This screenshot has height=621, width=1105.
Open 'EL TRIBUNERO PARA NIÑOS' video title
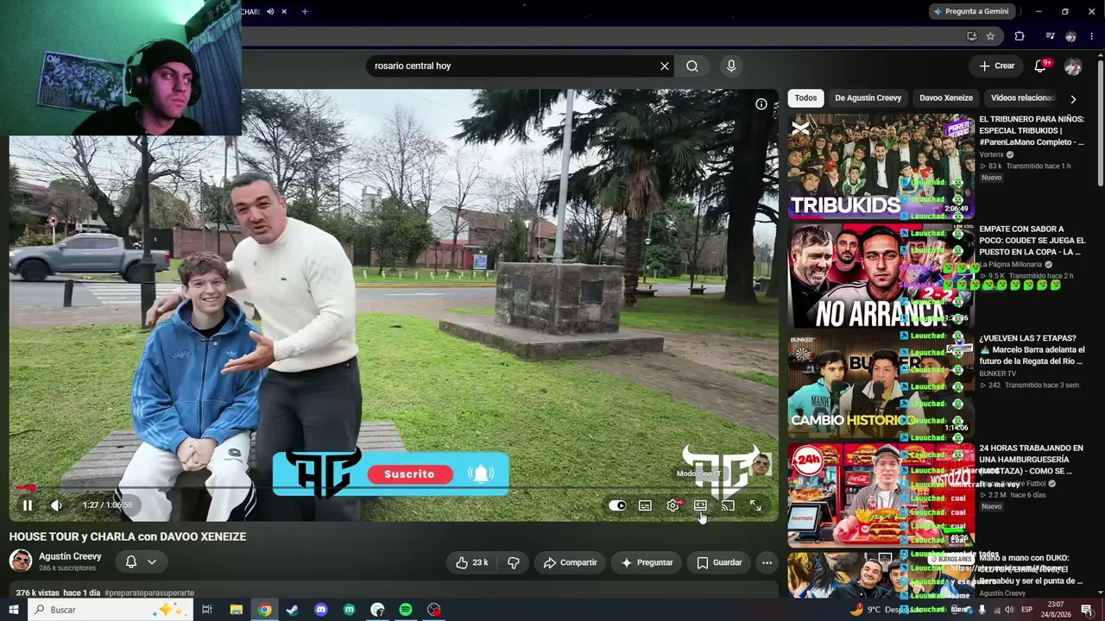click(1032, 131)
